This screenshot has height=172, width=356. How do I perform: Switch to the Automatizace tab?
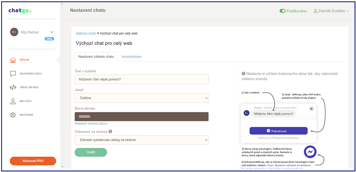[x=131, y=57]
